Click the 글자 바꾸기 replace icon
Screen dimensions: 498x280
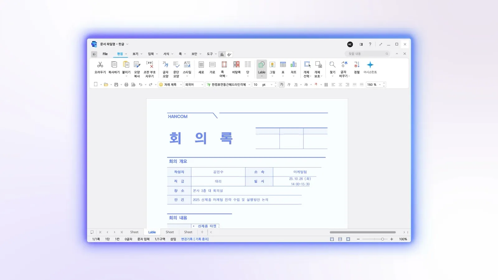pyautogui.click(x=344, y=64)
